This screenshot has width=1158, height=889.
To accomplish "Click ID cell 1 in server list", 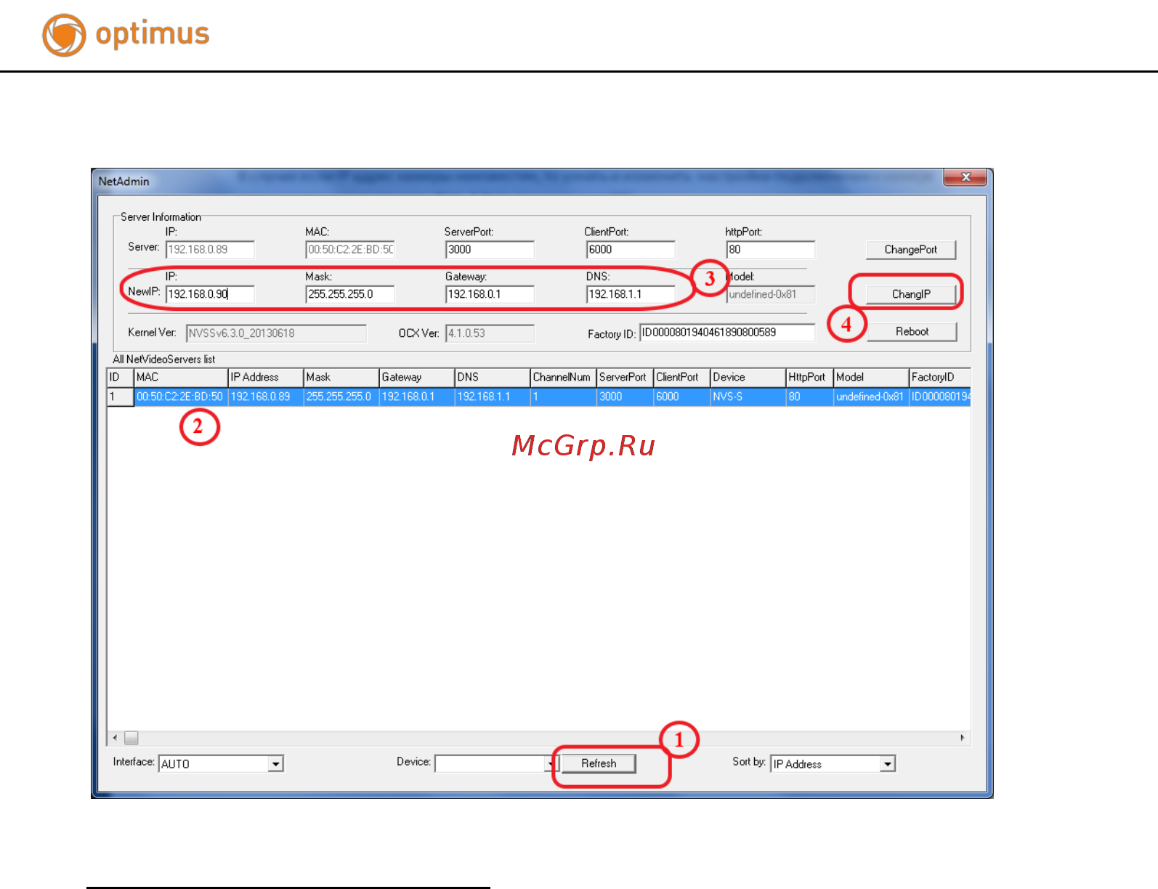I will pyautogui.click(x=120, y=397).
